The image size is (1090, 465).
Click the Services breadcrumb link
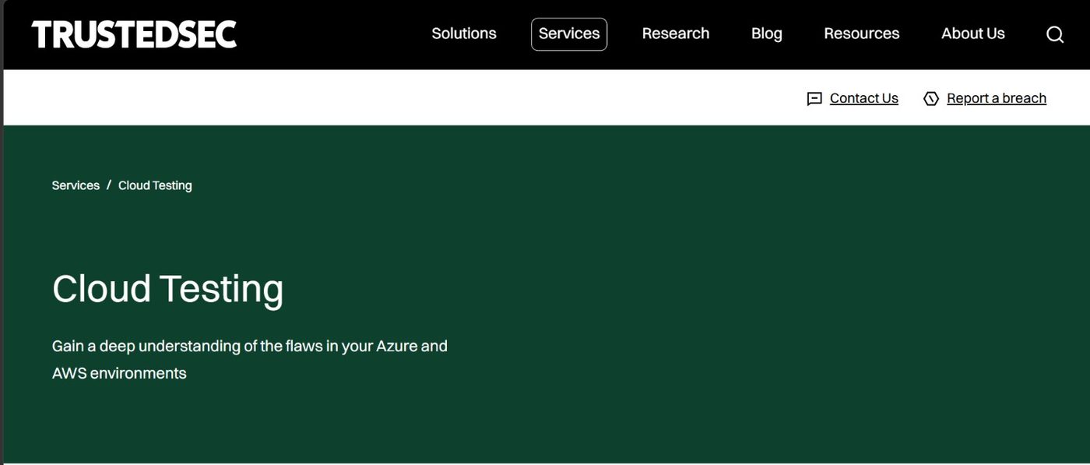(76, 185)
